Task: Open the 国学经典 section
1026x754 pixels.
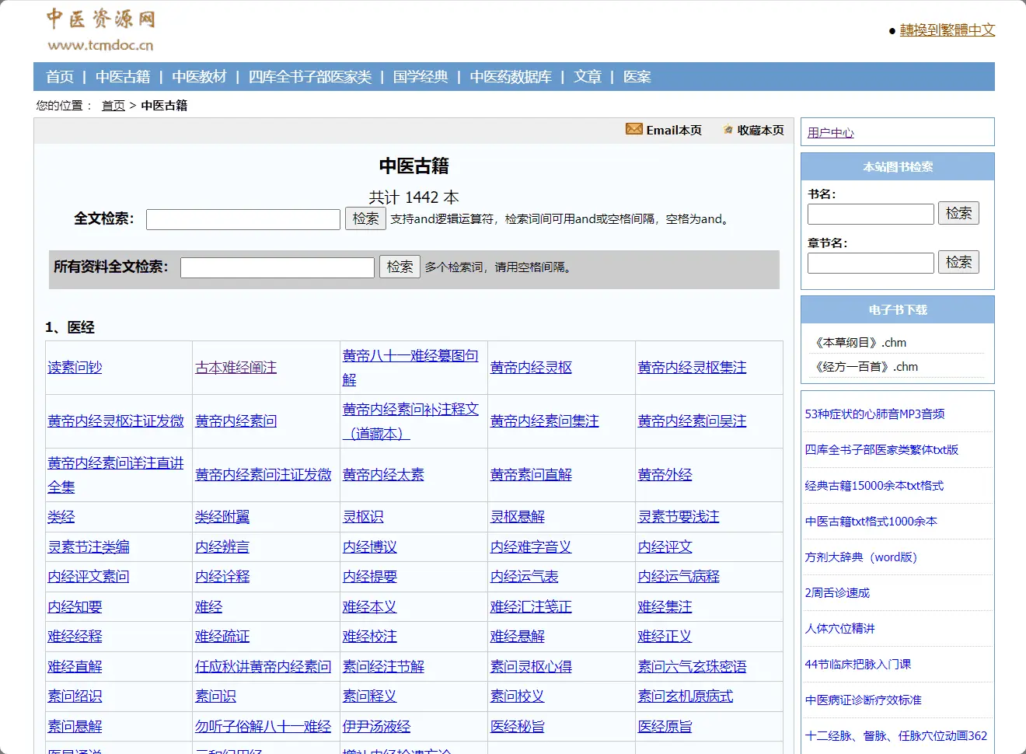Action: point(421,76)
